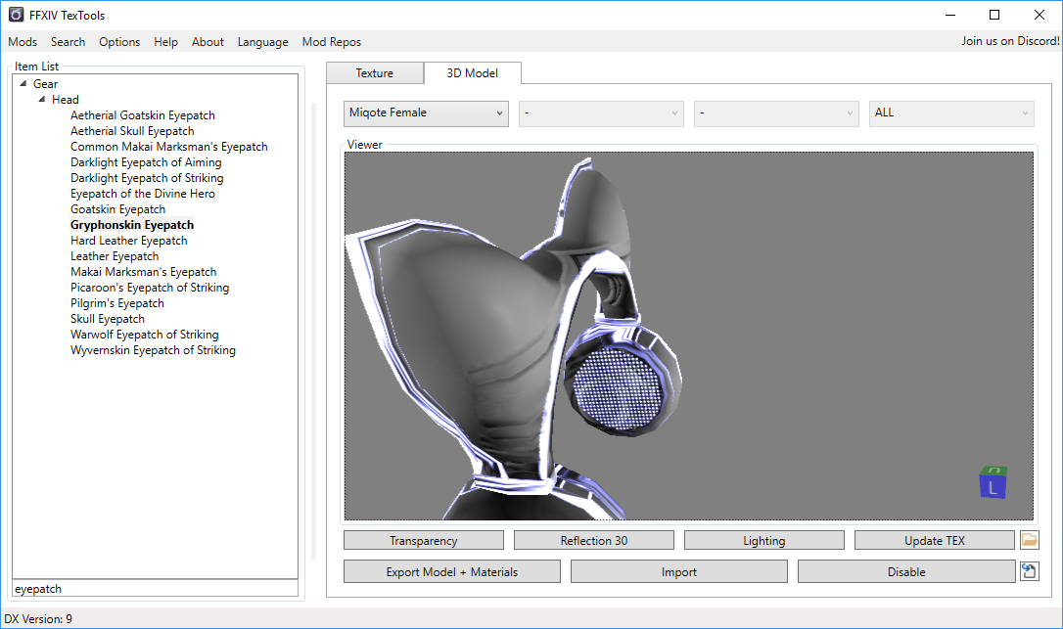Toggle the Transparency button
This screenshot has height=629, width=1063.
click(424, 540)
